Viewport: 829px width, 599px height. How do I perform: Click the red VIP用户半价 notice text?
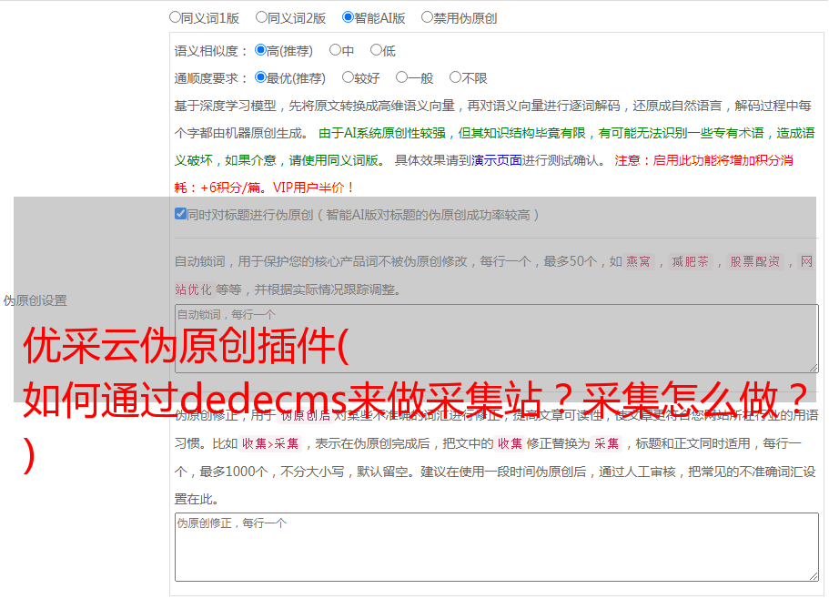(313, 188)
